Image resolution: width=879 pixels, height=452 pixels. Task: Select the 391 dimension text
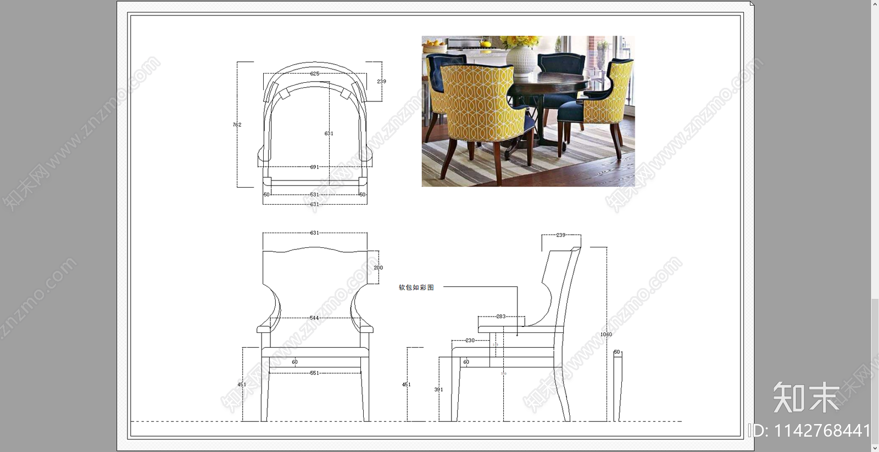[x=438, y=389]
